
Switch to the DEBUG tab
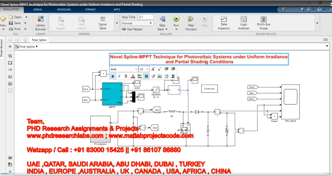38,10
